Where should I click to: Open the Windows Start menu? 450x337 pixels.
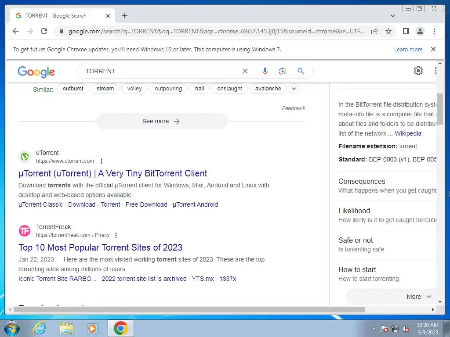(x=12, y=328)
